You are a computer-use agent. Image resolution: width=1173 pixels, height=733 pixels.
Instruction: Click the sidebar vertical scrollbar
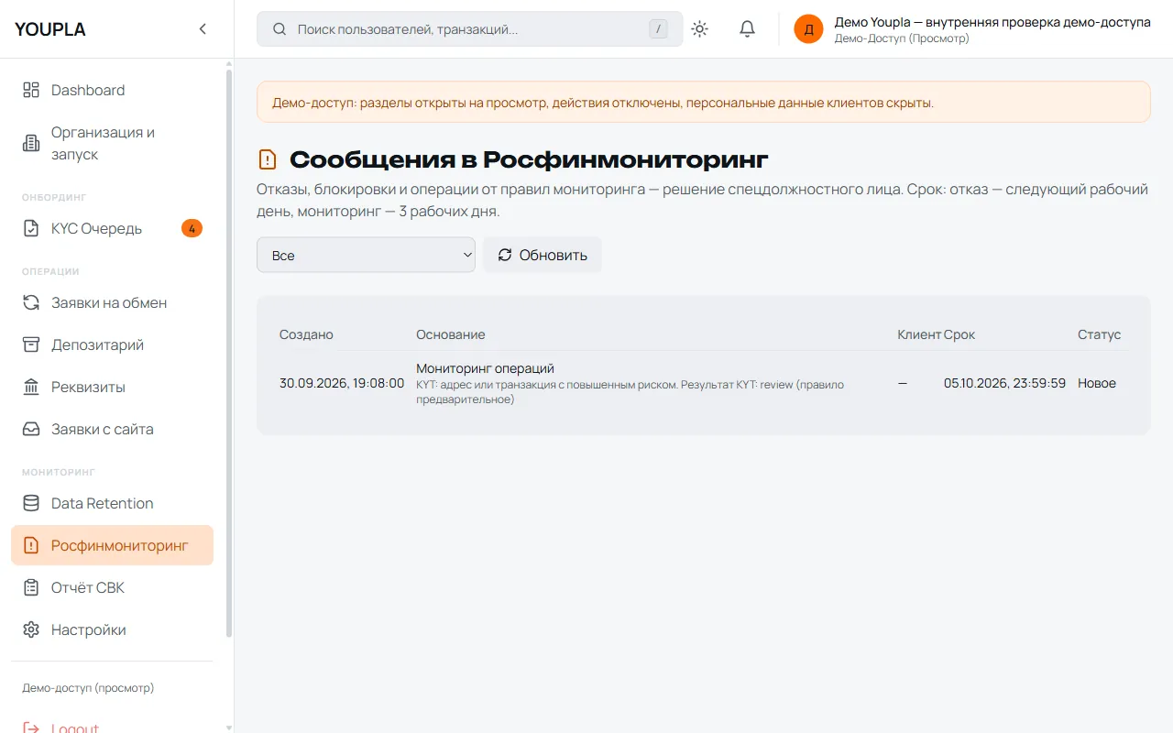[x=229, y=353]
